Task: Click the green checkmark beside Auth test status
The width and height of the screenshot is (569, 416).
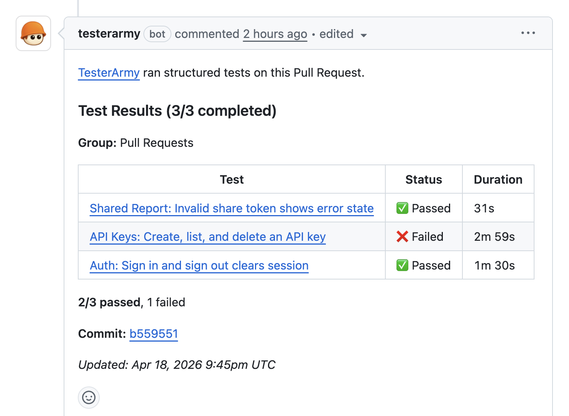Action: tap(402, 265)
